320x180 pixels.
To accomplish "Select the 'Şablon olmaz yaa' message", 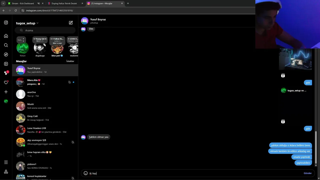I will (x=98, y=137).
